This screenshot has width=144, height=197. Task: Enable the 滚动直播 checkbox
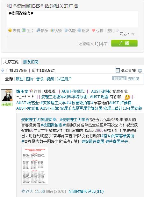[118, 70]
